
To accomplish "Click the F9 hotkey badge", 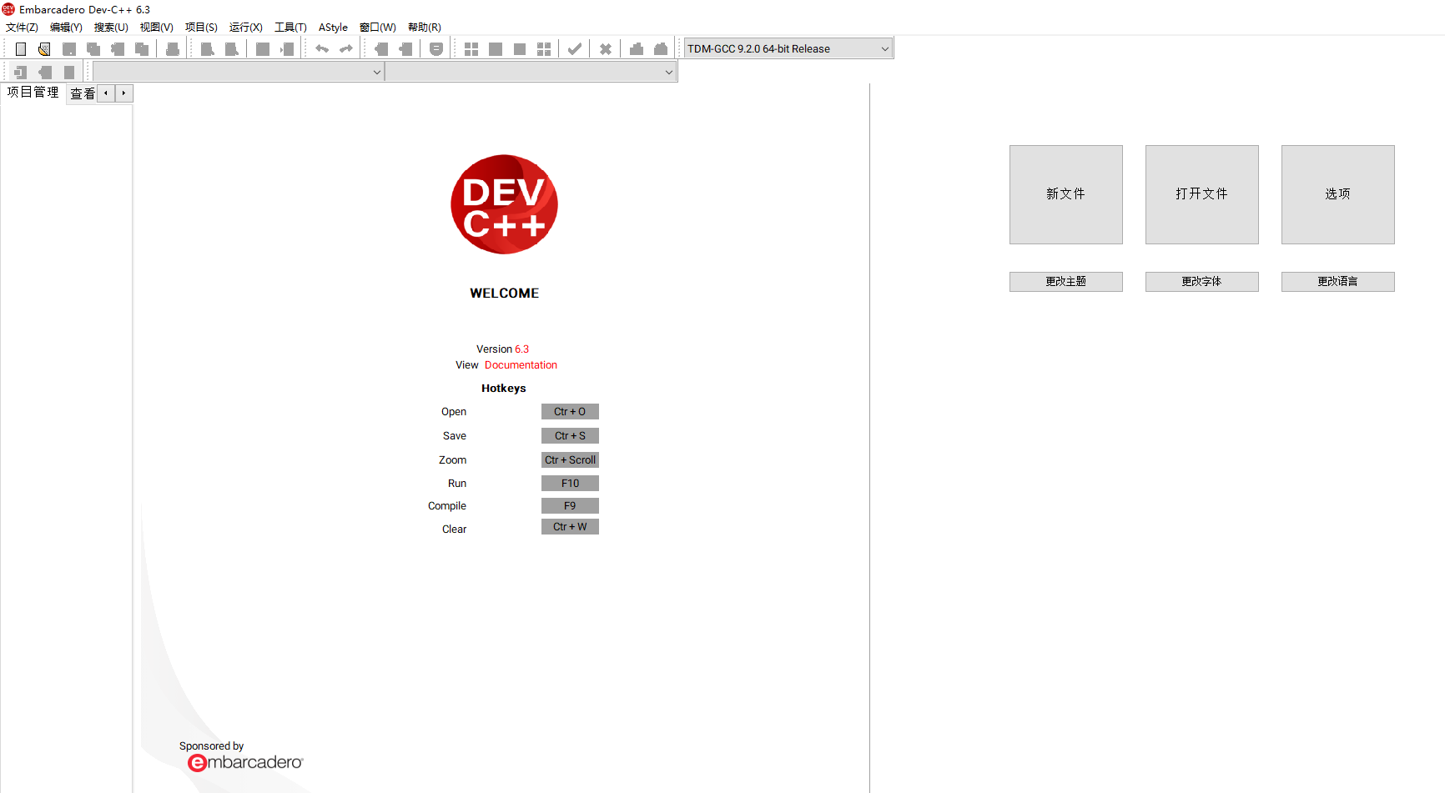I will point(570,506).
